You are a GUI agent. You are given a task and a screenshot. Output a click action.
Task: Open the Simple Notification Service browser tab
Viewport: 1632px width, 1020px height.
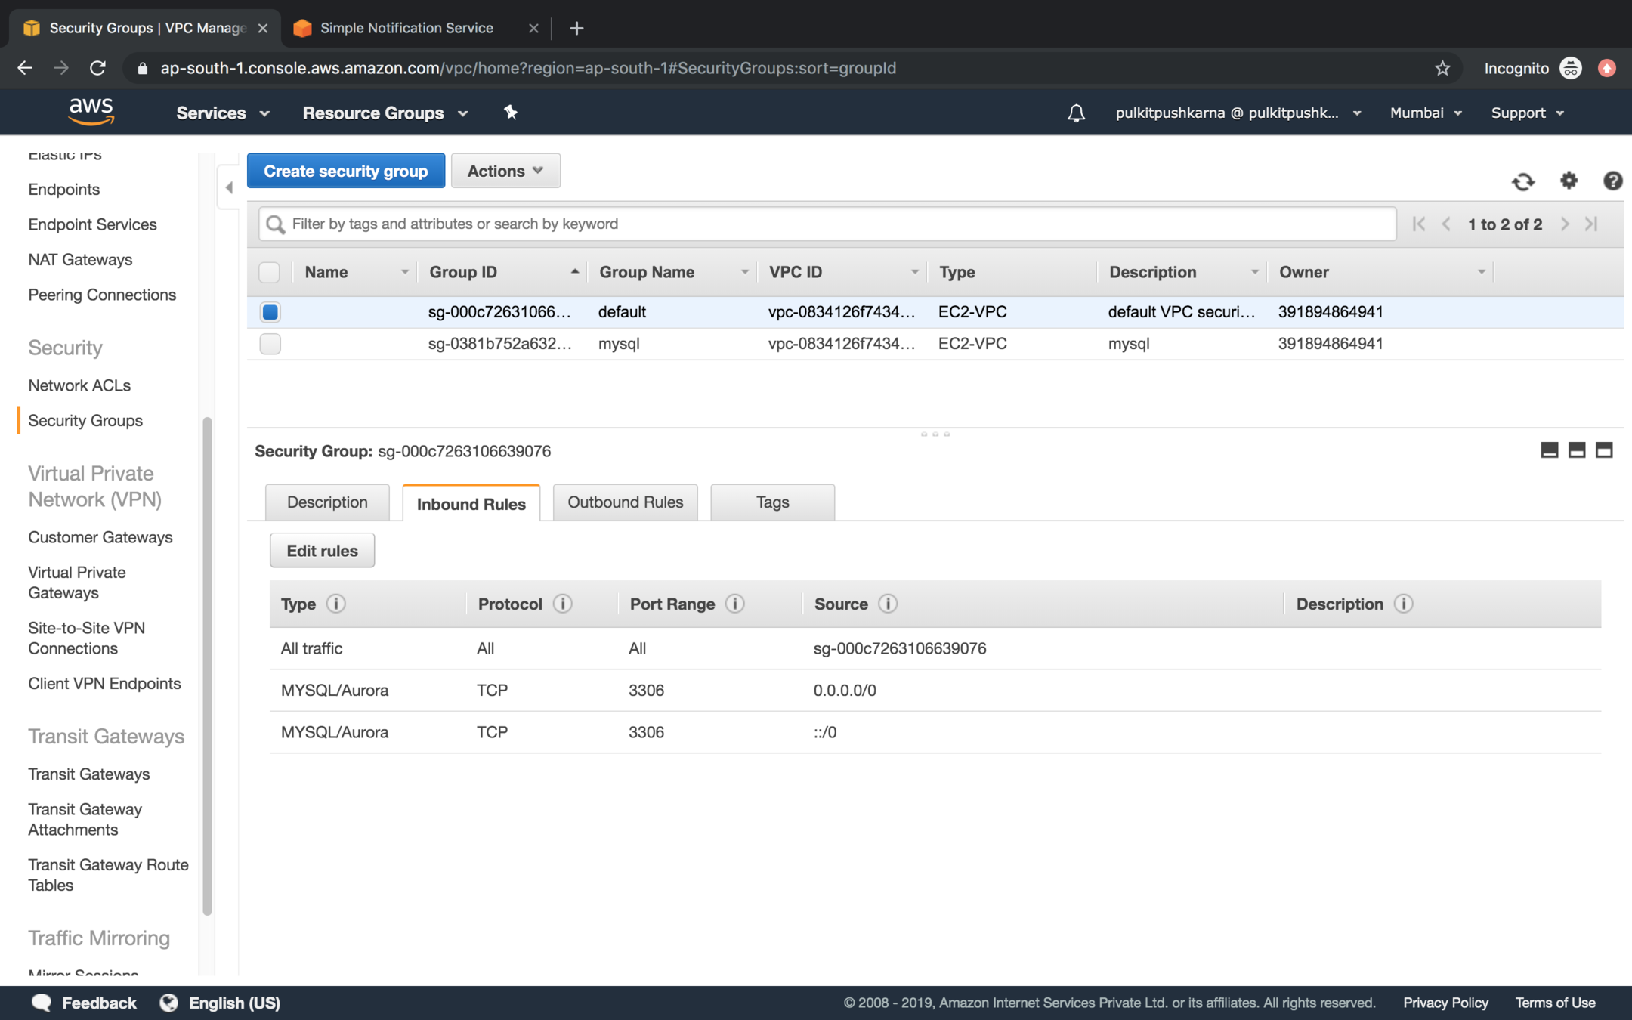point(406,28)
